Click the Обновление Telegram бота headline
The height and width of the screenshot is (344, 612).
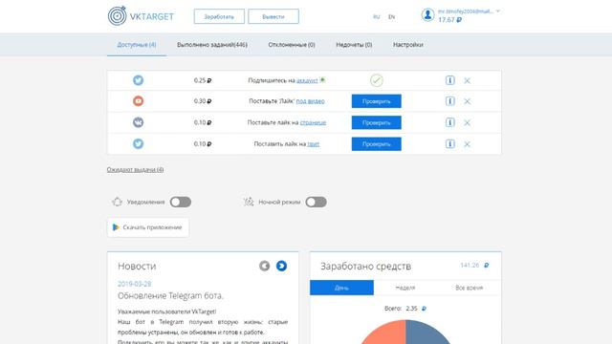pos(170,296)
